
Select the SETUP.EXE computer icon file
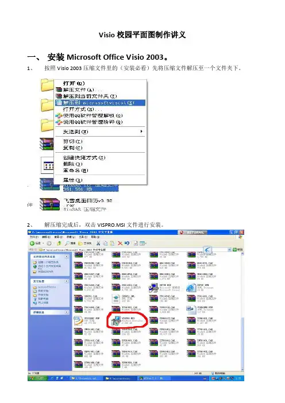coord(153,288)
